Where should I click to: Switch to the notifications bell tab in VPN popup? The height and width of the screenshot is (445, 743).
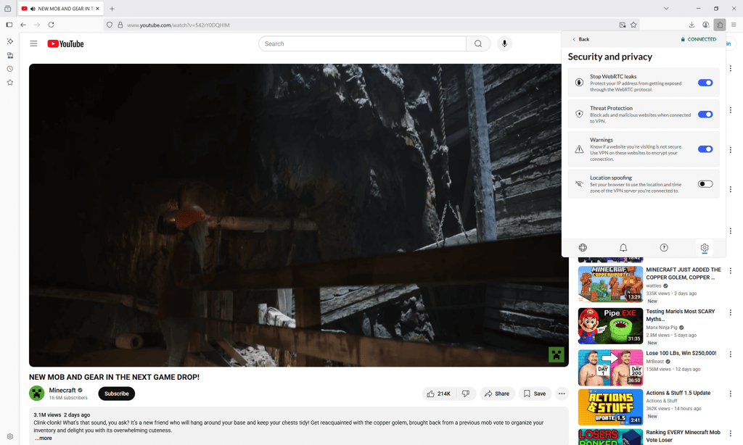[x=623, y=248]
